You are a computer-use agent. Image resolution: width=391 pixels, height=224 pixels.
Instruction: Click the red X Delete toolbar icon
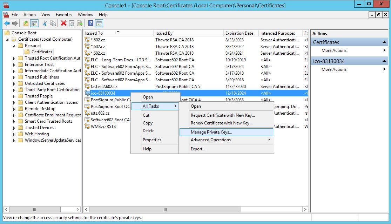point(63,23)
